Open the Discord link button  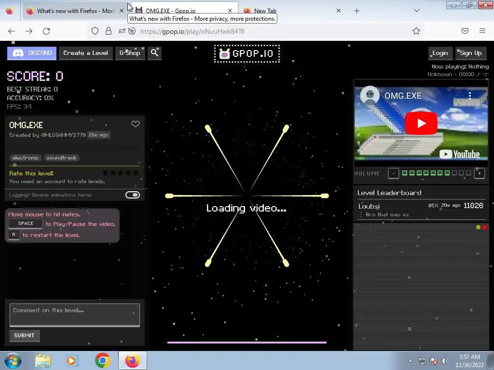[32, 53]
